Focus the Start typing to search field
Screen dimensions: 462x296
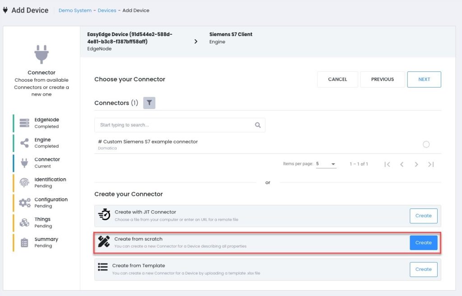[x=180, y=125]
